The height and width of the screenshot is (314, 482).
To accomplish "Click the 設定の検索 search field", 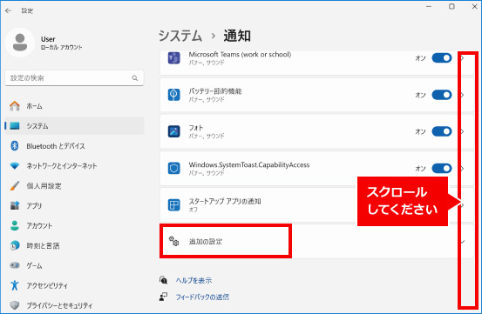I will point(74,78).
